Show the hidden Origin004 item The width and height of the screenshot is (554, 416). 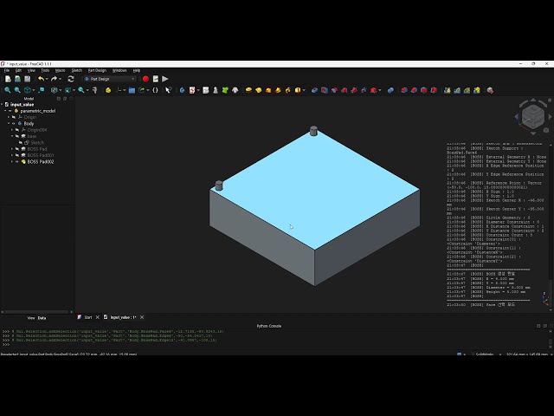[16, 130]
